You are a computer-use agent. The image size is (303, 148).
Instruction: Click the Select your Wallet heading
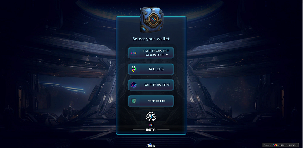coord(151,39)
